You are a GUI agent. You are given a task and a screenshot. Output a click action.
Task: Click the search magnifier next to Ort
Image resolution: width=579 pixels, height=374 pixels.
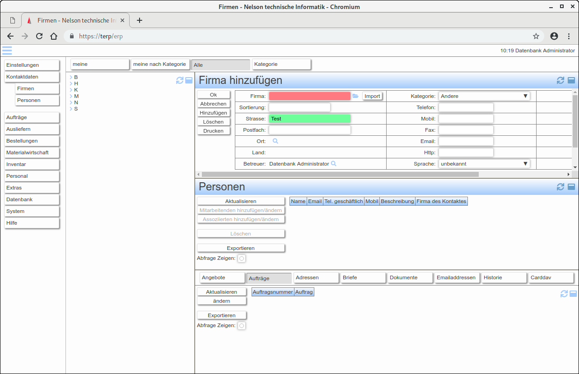coord(275,141)
